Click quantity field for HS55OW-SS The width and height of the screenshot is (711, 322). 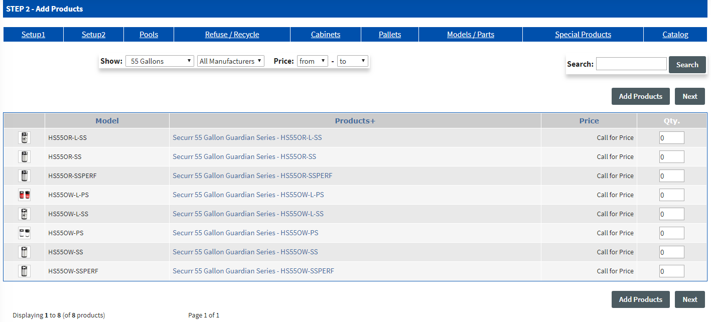[672, 252]
